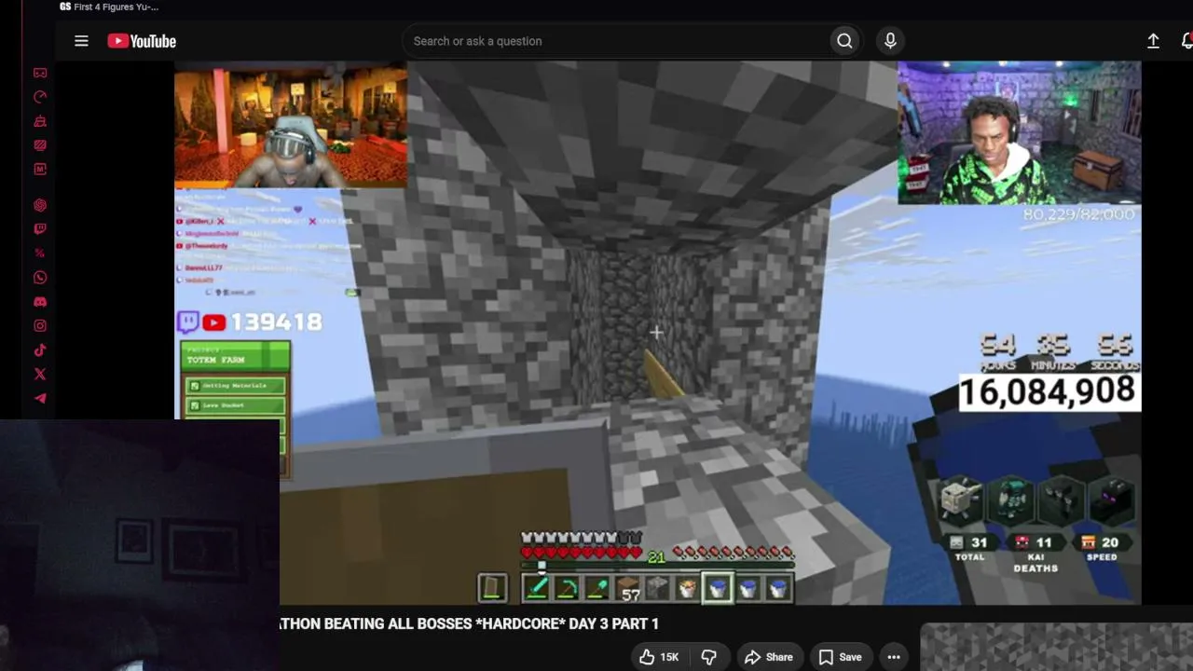1193x671 pixels.
Task: Open the YouTube guide hamburger menu
Action: tap(81, 41)
